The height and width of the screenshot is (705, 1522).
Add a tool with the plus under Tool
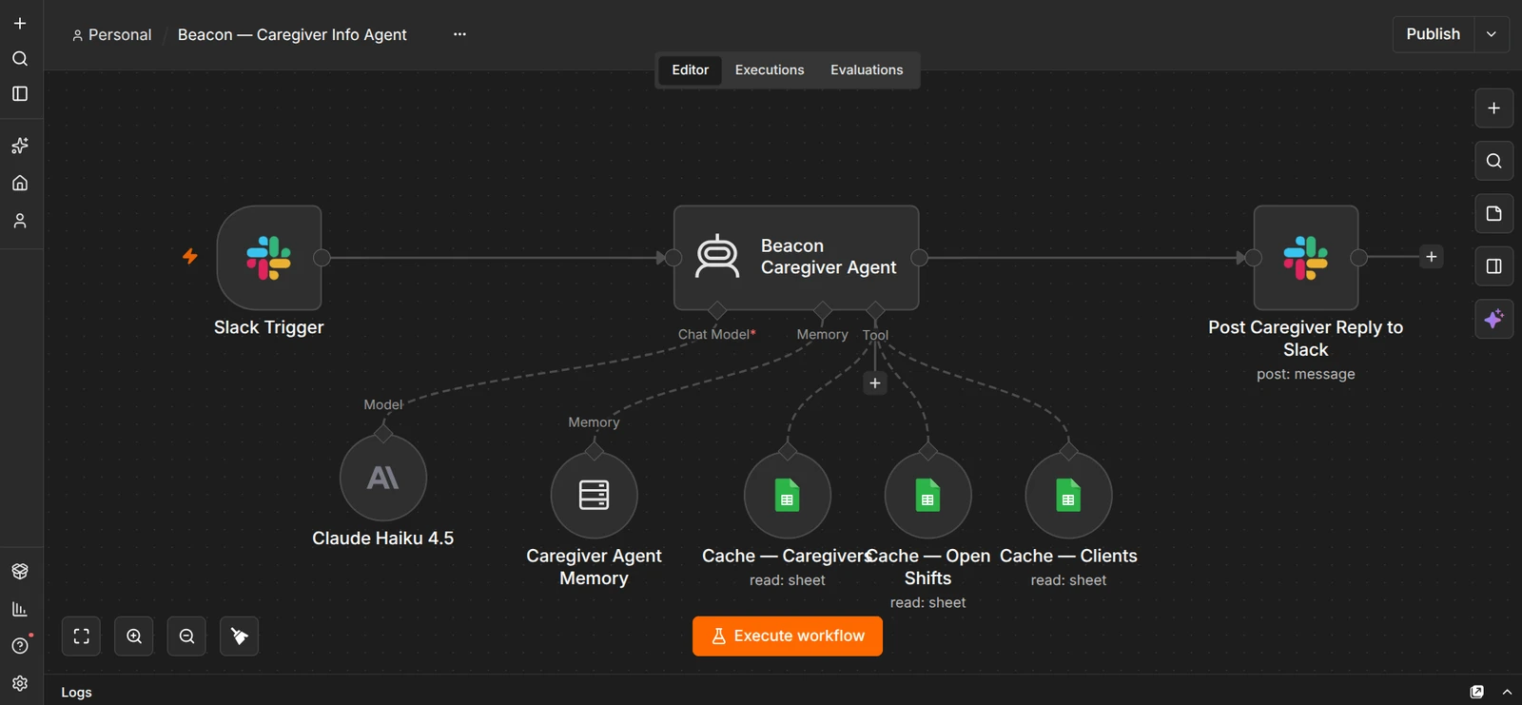[x=875, y=383]
